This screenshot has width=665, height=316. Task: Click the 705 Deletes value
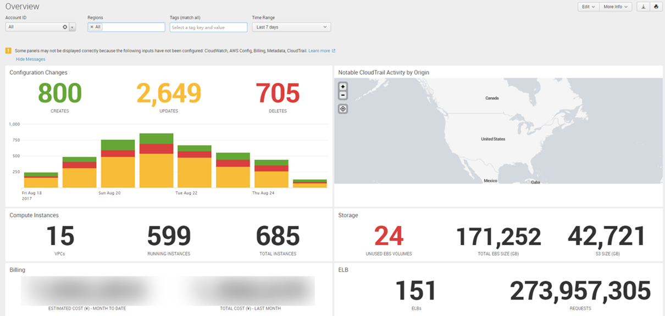(x=278, y=93)
